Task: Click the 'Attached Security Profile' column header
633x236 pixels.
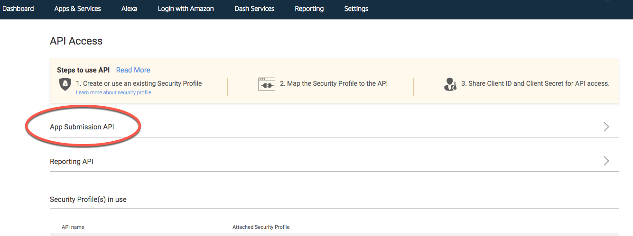Action: click(x=261, y=227)
